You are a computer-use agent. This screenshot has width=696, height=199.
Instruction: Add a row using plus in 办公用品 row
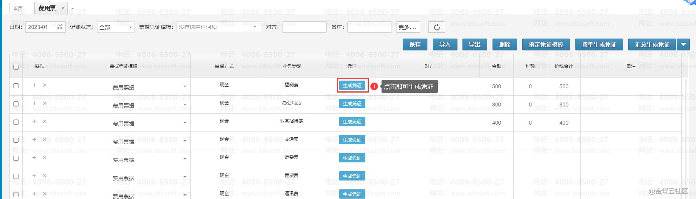34,103
